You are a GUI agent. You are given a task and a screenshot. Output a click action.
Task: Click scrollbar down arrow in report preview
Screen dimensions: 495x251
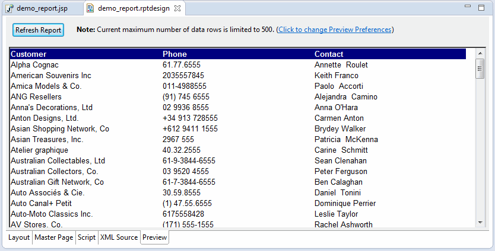[x=480, y=223]
